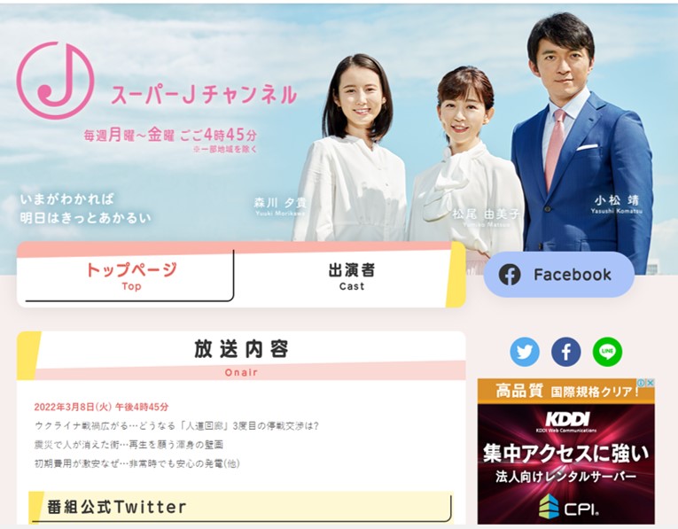
Task: Click the 小松 靖 presenter name
Action: 616,200
